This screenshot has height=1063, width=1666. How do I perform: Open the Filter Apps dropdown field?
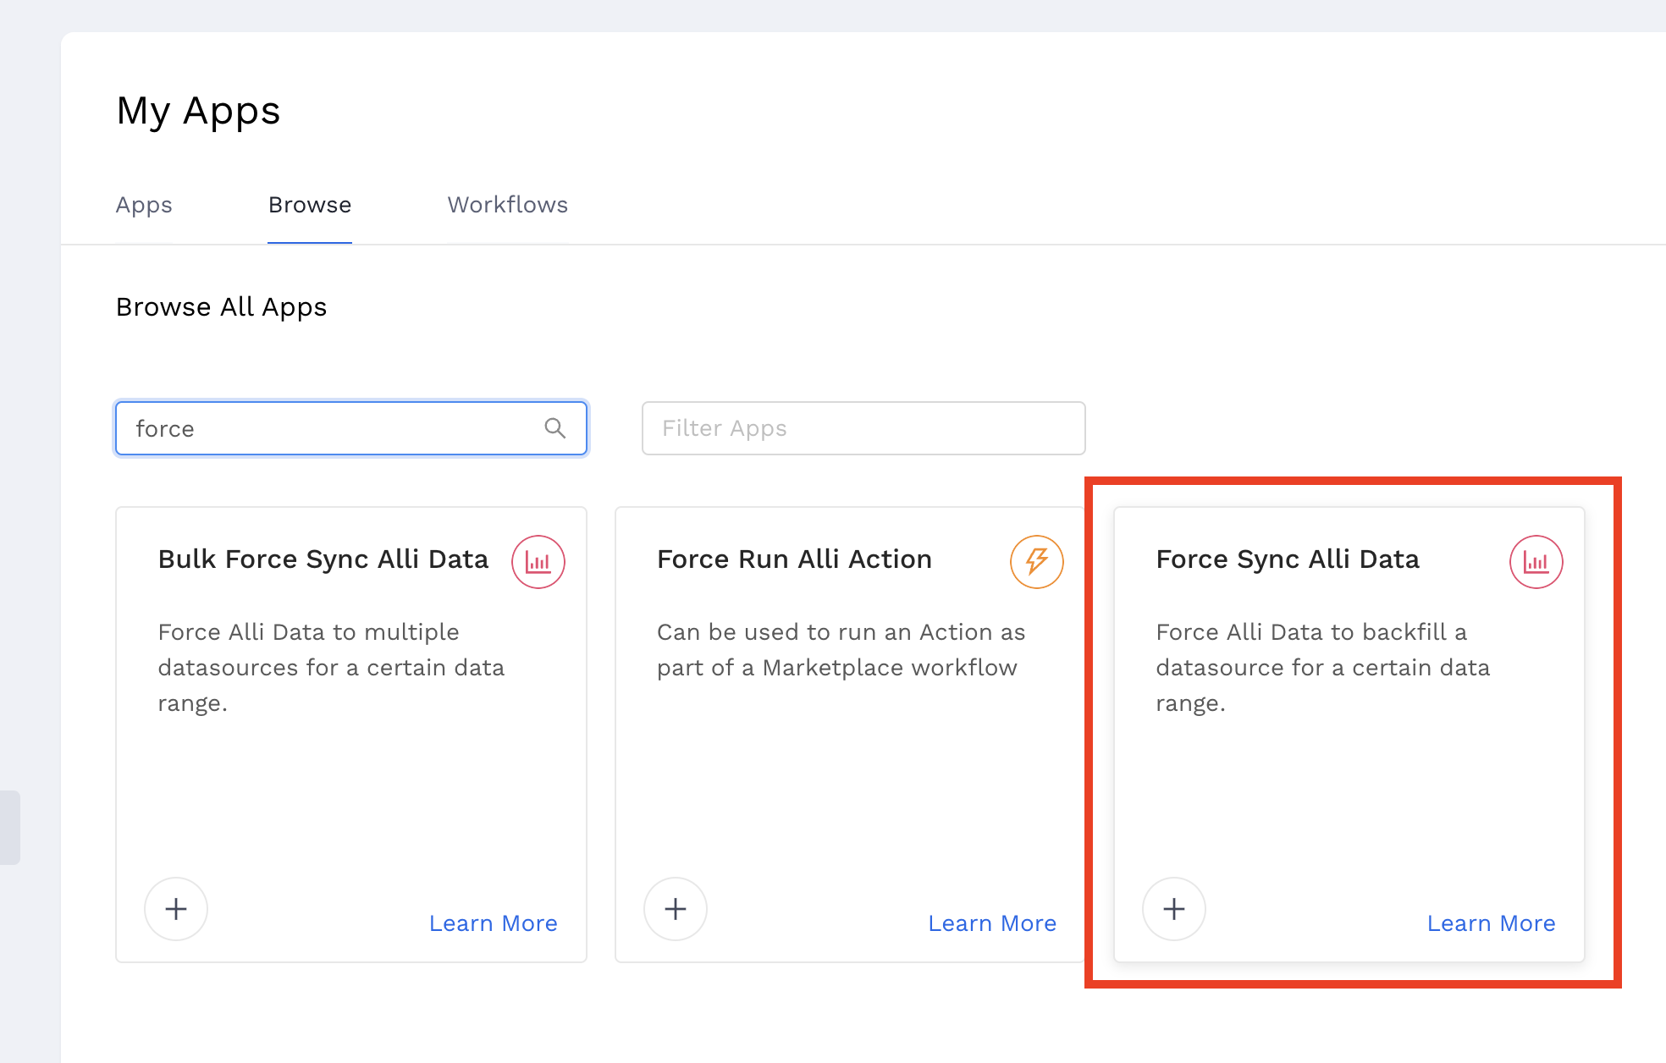tap(863, 428)
